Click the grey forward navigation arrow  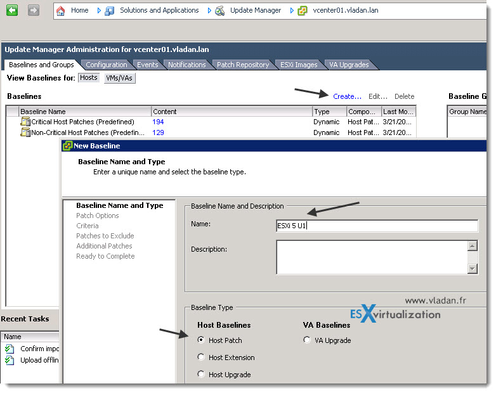point(33,10)
